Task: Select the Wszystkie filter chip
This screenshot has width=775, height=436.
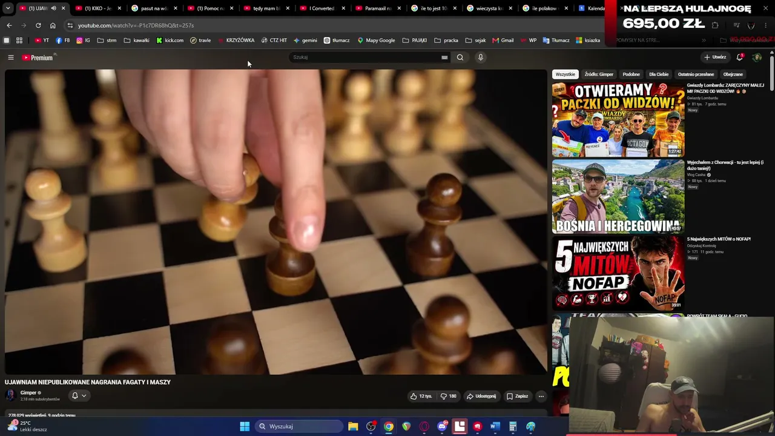Action: point(566,74)
